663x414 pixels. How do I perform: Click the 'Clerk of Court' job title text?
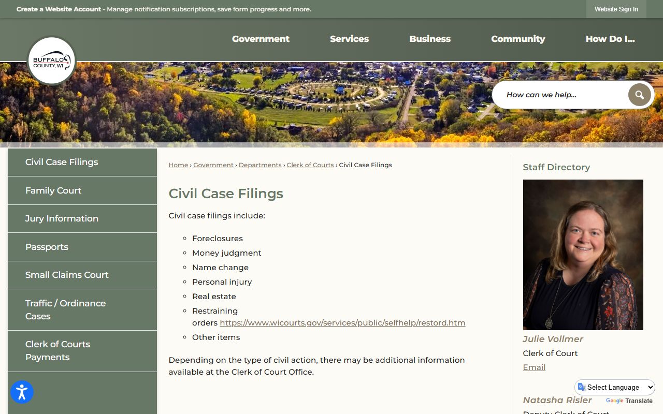(x=550, y=353)
